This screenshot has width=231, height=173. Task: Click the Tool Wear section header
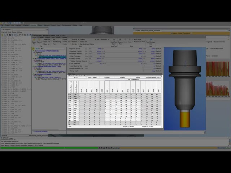pos(115,74)
